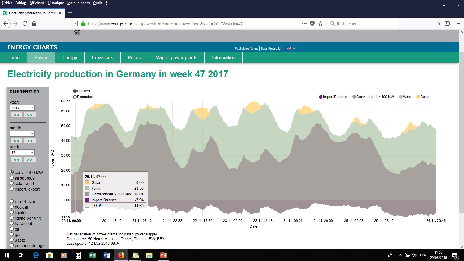The width and height of the screenshot is (464, 261).
Task: Go to next year with >> button
Action: (x=30, y=115)
